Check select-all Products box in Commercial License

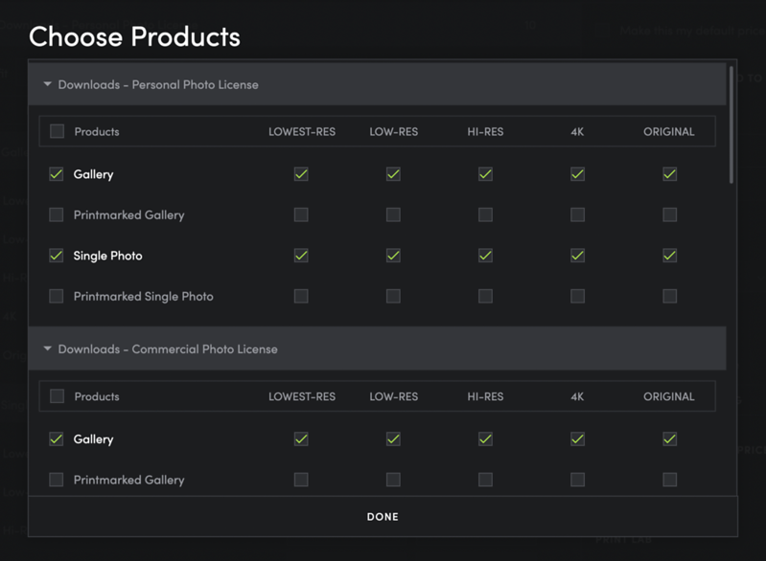click(58, 396)
